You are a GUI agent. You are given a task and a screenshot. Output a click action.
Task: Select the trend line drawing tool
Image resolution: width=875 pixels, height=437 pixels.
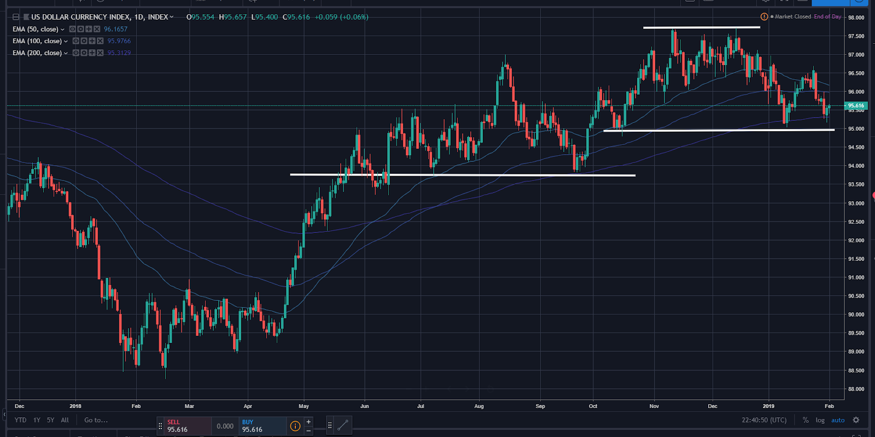(x=343, y=425)
